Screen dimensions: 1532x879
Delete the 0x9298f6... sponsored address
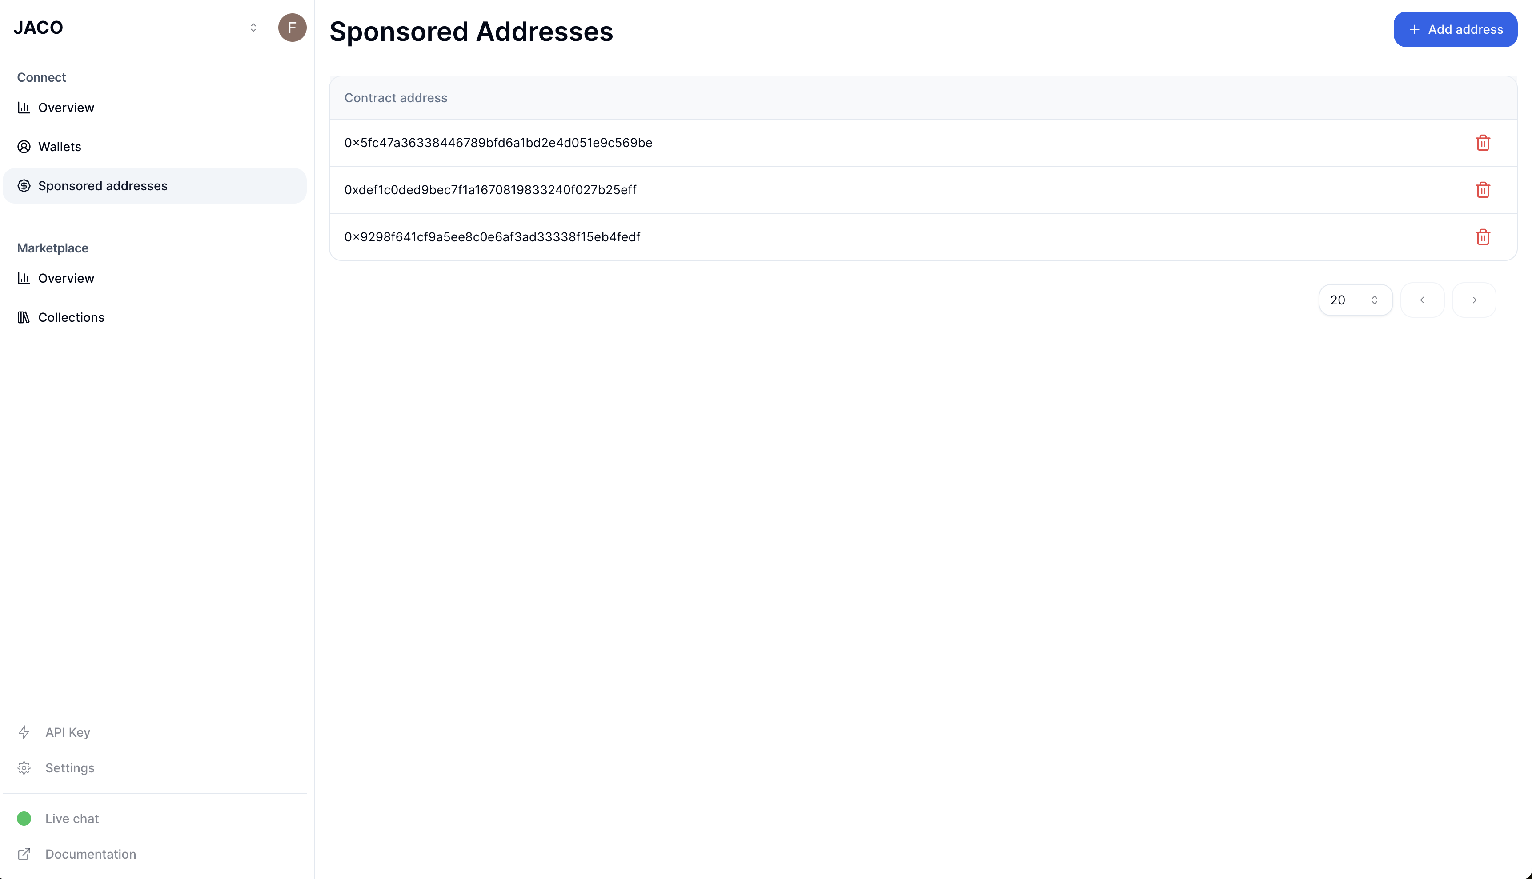tap(1483, 237)
